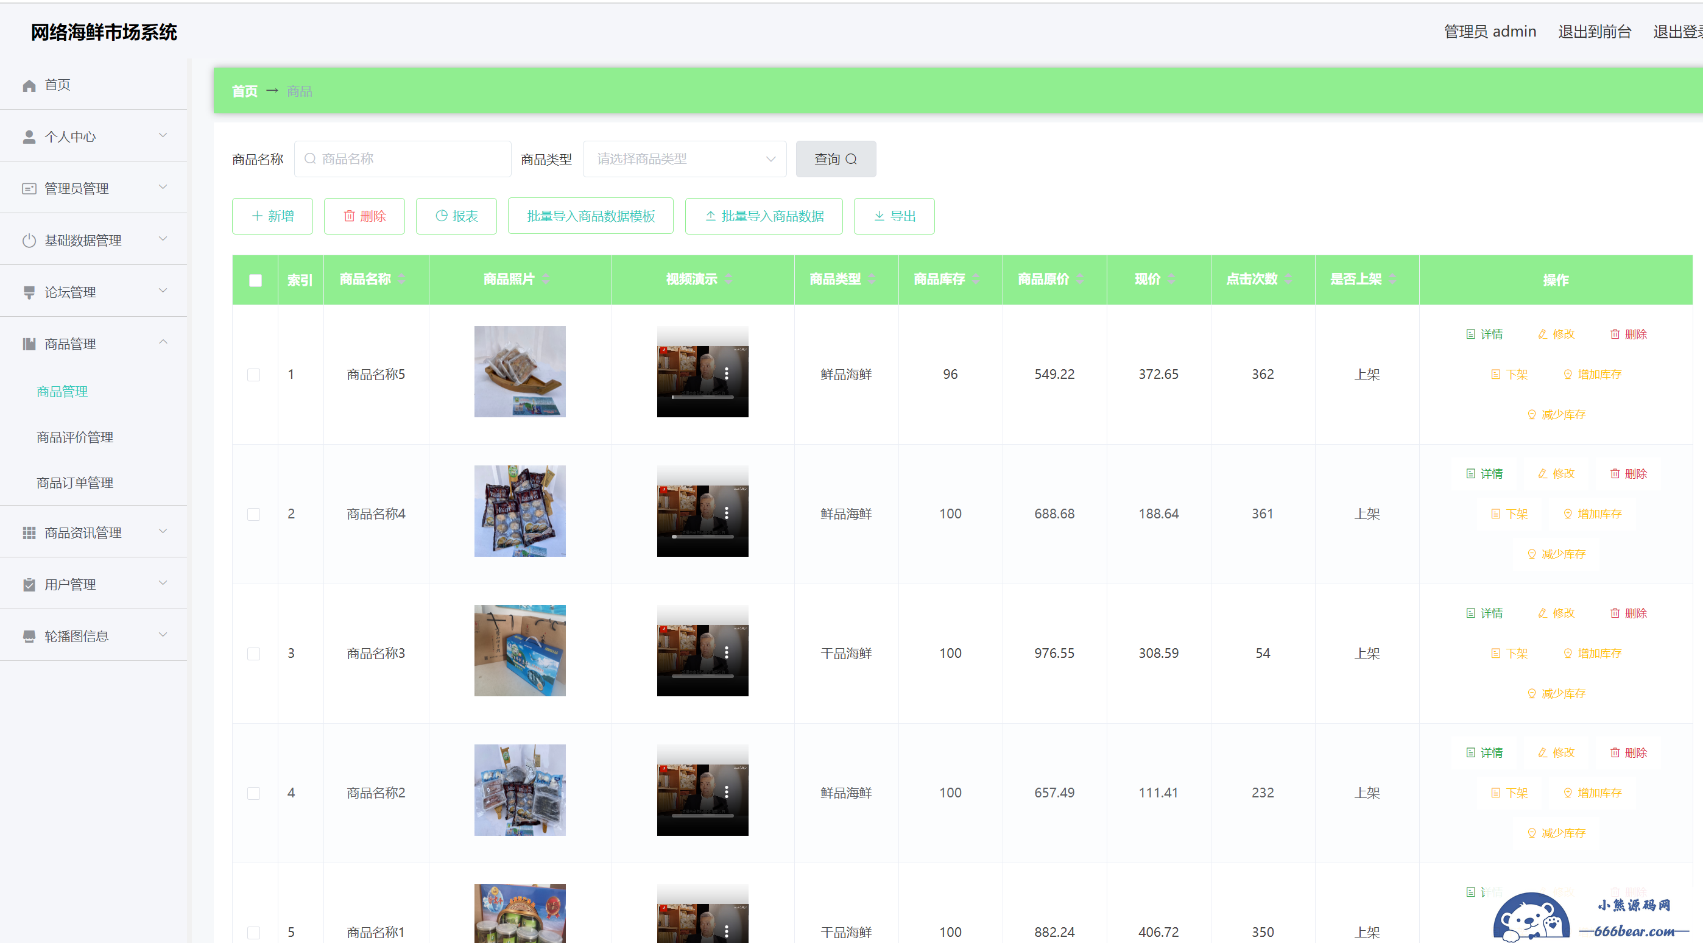Open video menu dots for 商品名称2
This screenshot has height=943, width=1703.
point(727,792)
